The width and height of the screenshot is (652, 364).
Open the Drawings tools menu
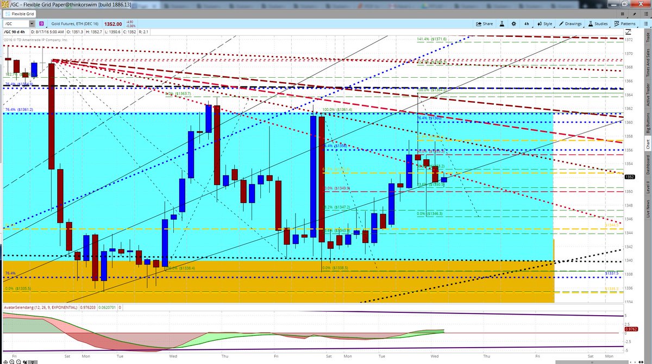click(x=570, y=24)
